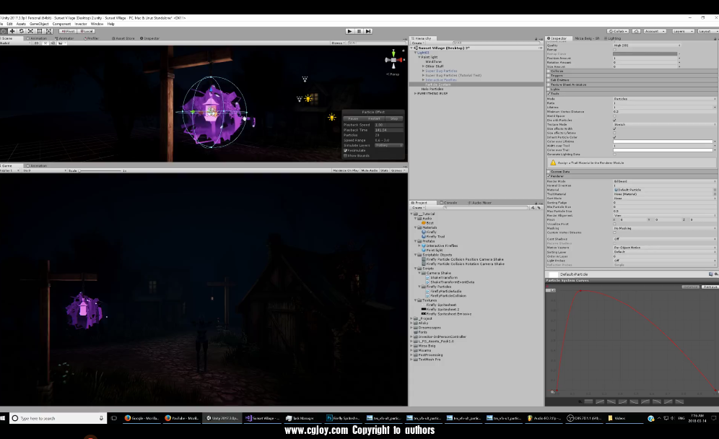Viewport: 719px width, 439px height.
Task: Click the Restart button in Particle Effect
Action: click(x=373, y=118)
